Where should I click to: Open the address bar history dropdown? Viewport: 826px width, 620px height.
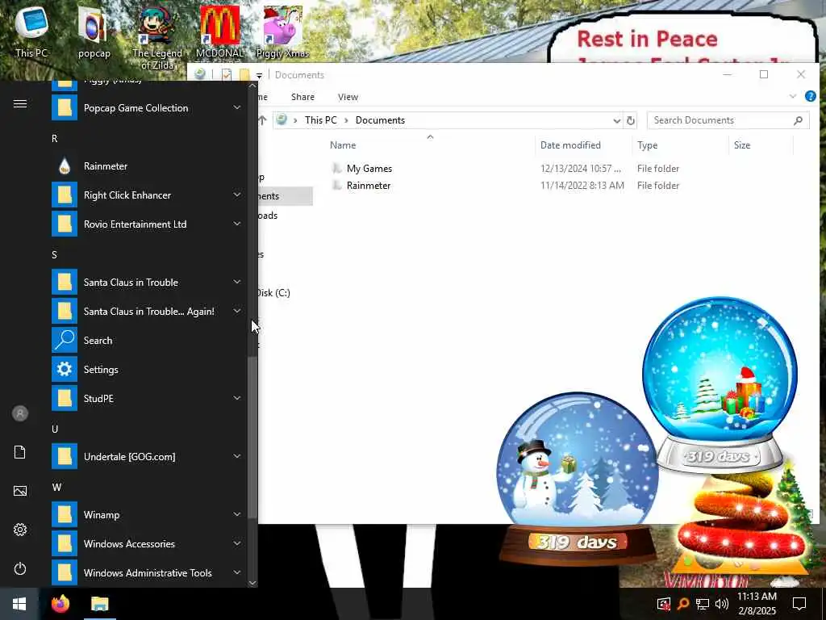[616, 121]
